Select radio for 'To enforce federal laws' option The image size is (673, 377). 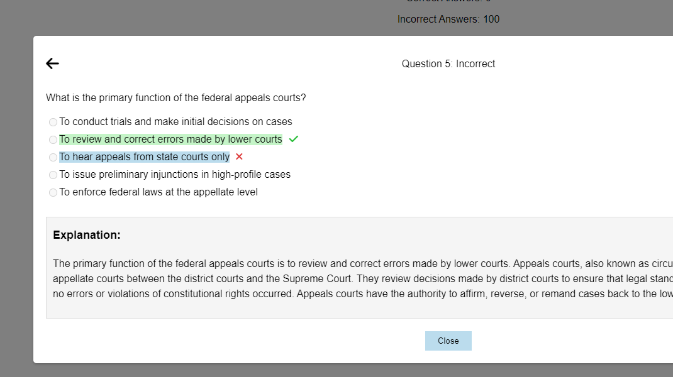pos(53,192)
